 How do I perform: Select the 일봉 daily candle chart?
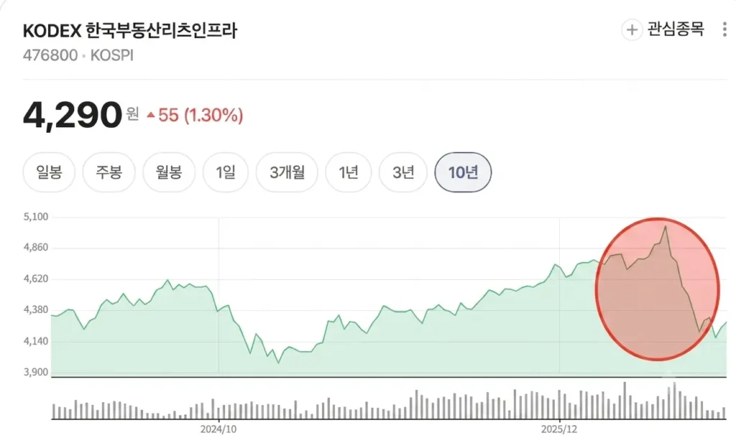click(50, 172)
